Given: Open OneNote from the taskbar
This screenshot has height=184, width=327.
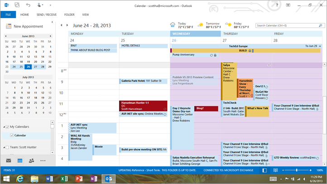Looking at the screenshot, I should point(94,179).
